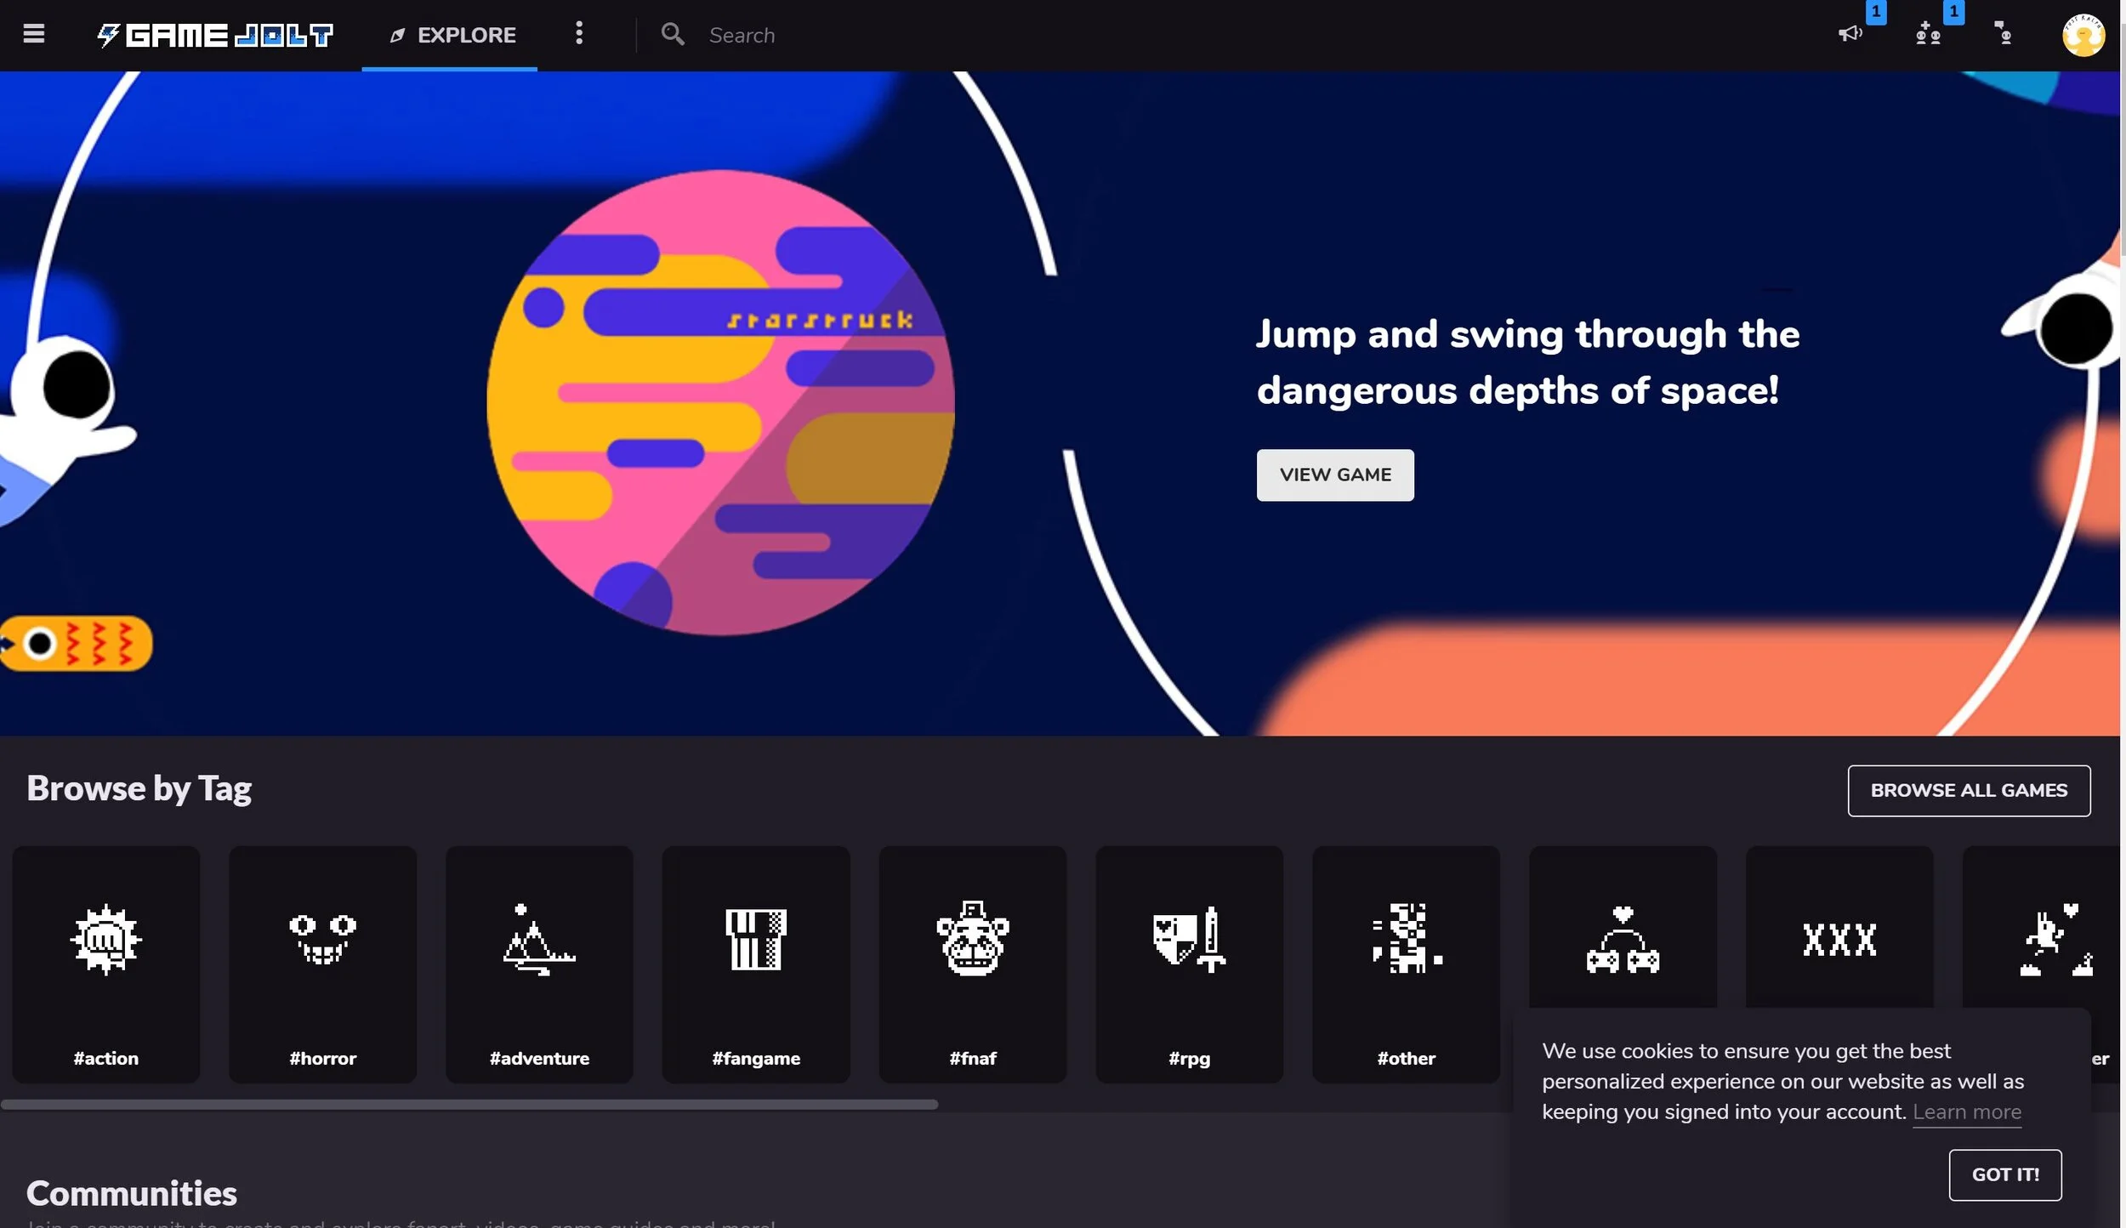Open the #horror skull-face tag icon
The image size is (2126, 1228).
coord(322,938)
